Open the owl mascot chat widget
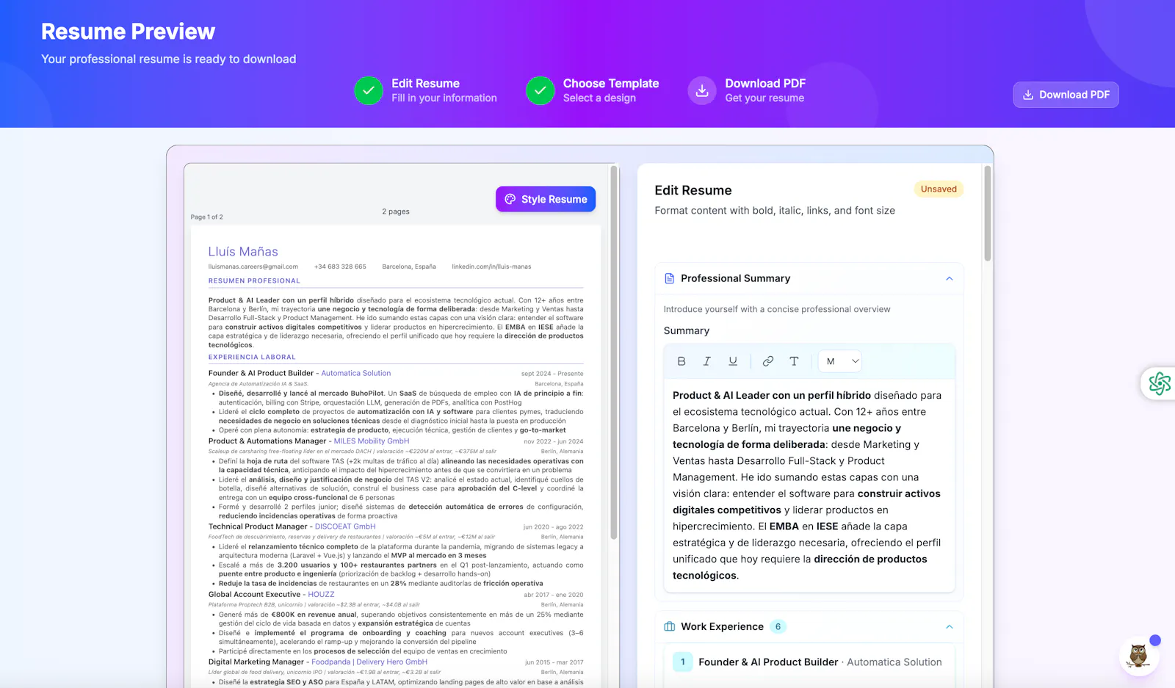1175x688 pixels. (x=1139, y=655)
